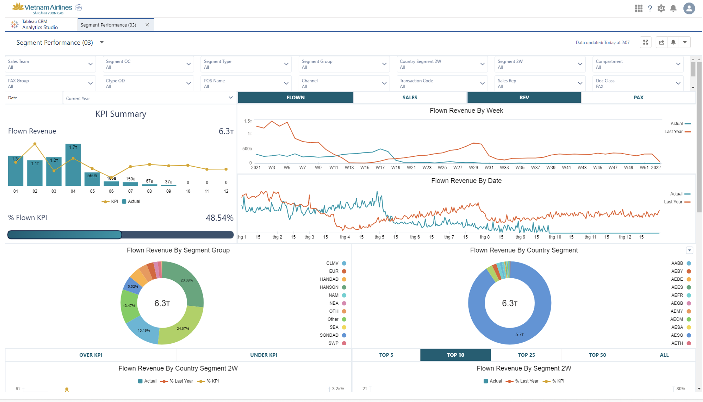The image size is (703, 402).
Task: Select the TOP 50 toggle
Action: [597, 355]
